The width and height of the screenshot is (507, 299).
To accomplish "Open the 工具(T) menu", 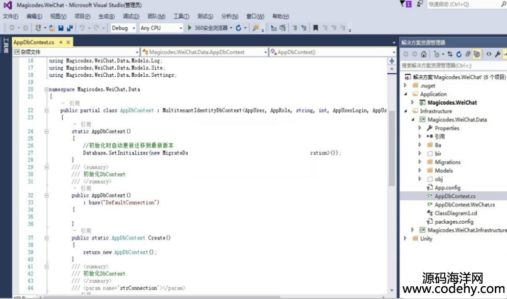I will [x=181, y=16].
